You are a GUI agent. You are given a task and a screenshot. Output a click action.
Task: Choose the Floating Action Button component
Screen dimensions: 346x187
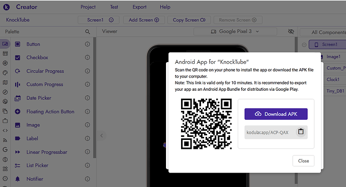point(50,112)
